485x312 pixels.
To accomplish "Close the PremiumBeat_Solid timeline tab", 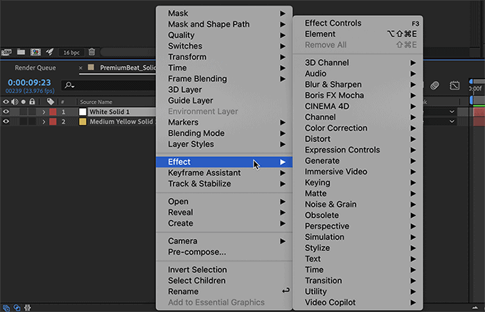I will [x=81, y=68].
